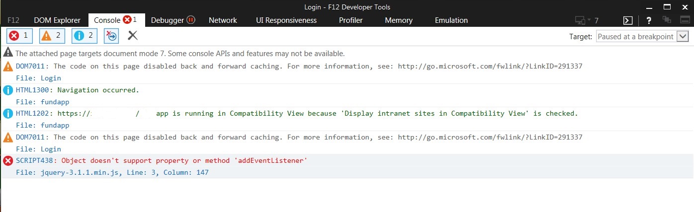Open Login file link under second DOM7011
694x212 pixels.
point(38,149)
